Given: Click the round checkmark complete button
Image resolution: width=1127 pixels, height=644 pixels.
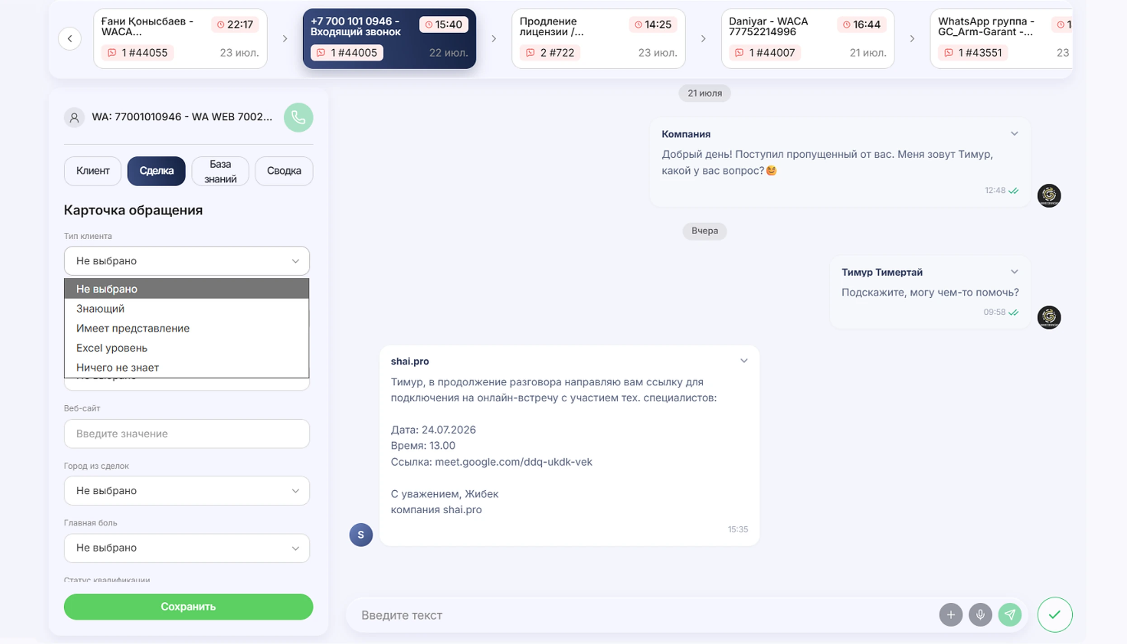Looking at the screenshot, I should click(1055, 615).
